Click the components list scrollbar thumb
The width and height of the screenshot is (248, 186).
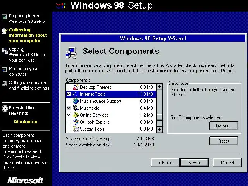159,117
